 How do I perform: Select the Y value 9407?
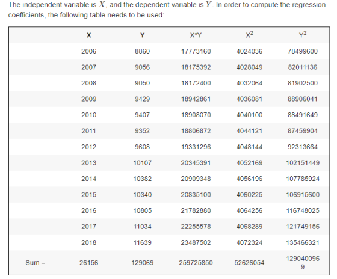[x=142, y=115]
